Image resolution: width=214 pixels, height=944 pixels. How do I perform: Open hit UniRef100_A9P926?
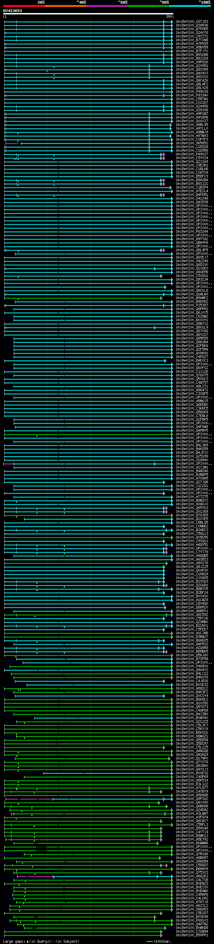pos(192,62)
